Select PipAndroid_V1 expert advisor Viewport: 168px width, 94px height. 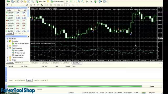[19, 55]
